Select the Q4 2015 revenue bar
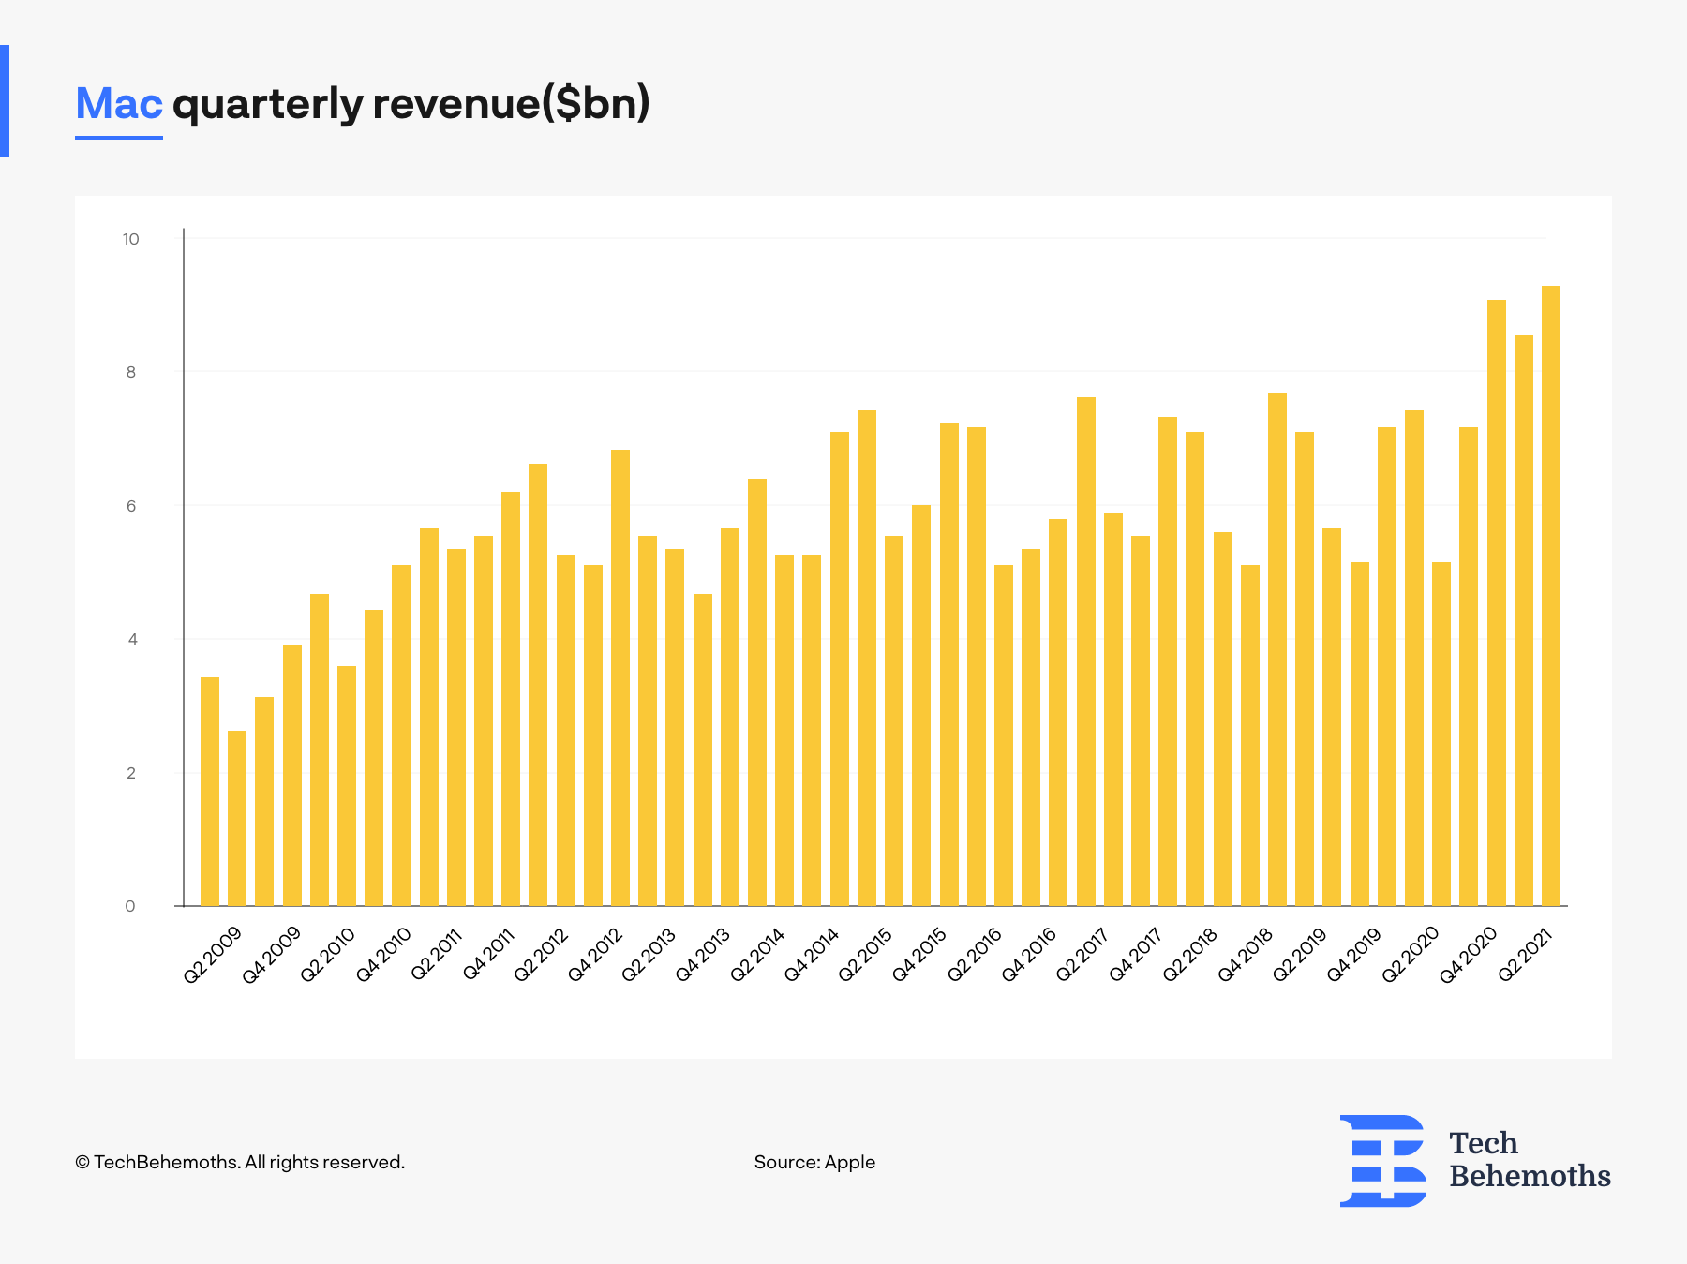Viewport: 1687px width, 1264px height. coord(949,664)
